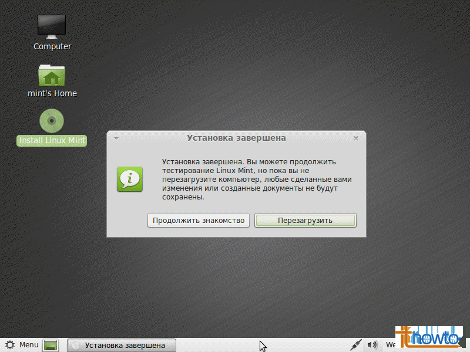Click the Перезагрузить button
Screen dimensions: 470x352
click(x=305, y=221)
